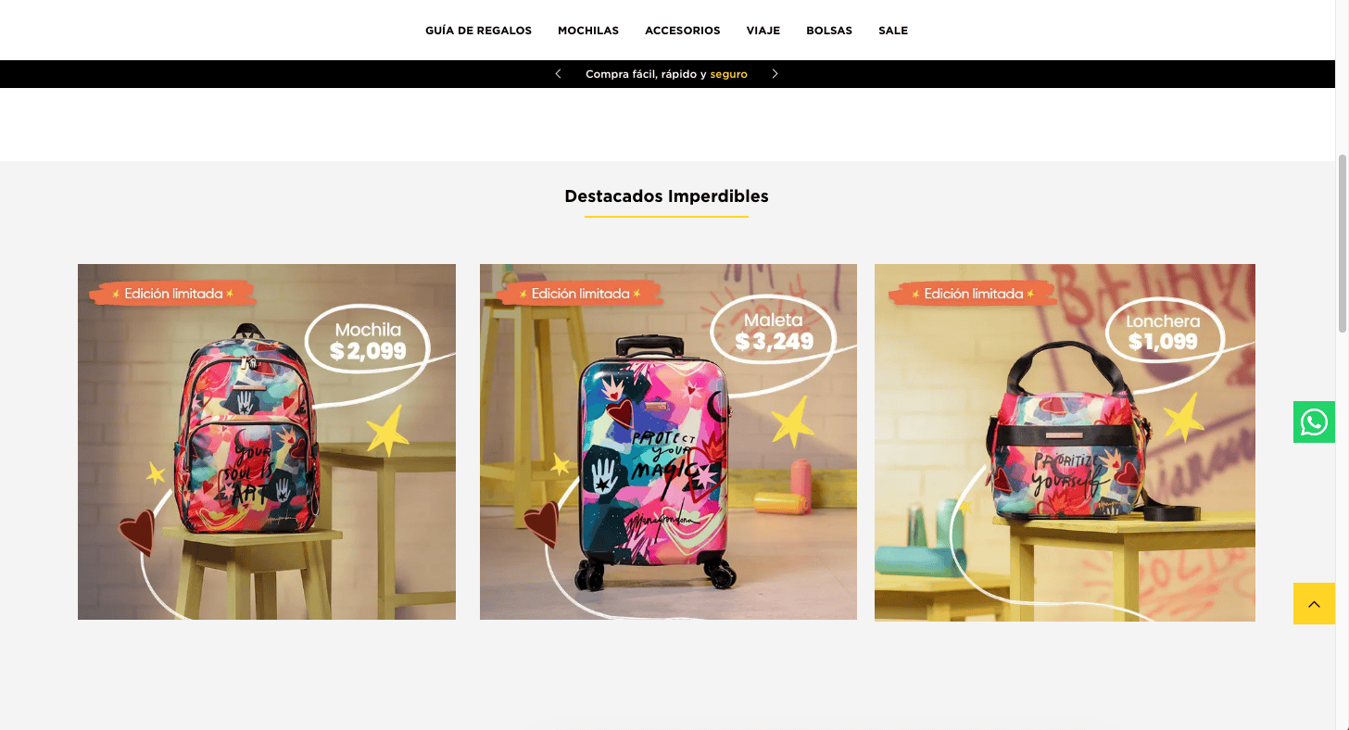Click the Mochila price bubble
Image resolution: width=1349 pixels, height=730 pixels.
[x=369, y=340]
